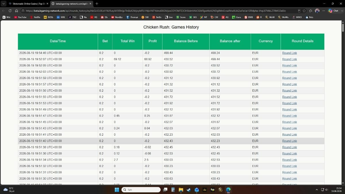The image size is (345, 194).
Task: Open the Nordlys bookmark
Action: coord(117,17)
